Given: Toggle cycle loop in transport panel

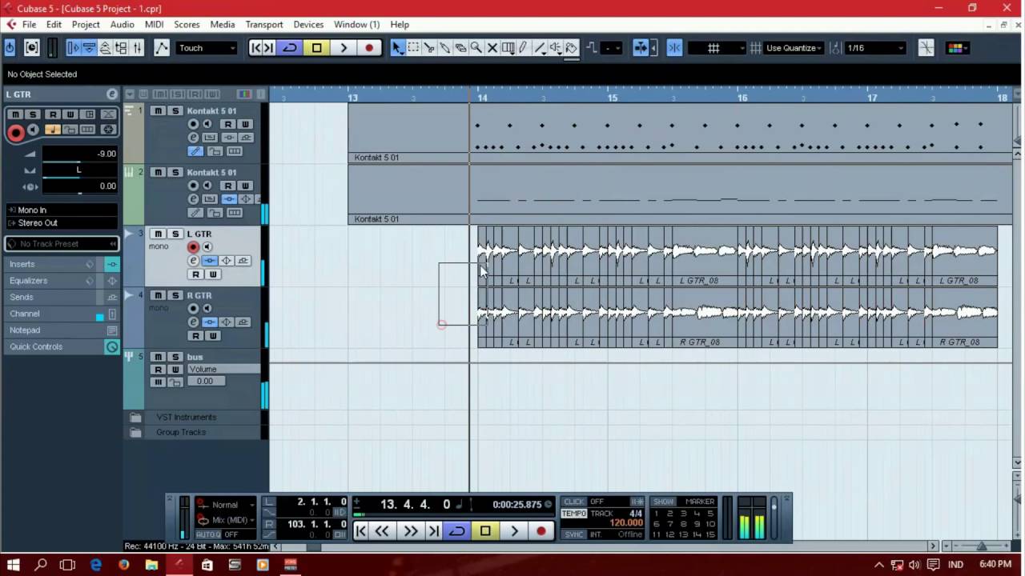Looking at the screenshot, I should point(457,531).
